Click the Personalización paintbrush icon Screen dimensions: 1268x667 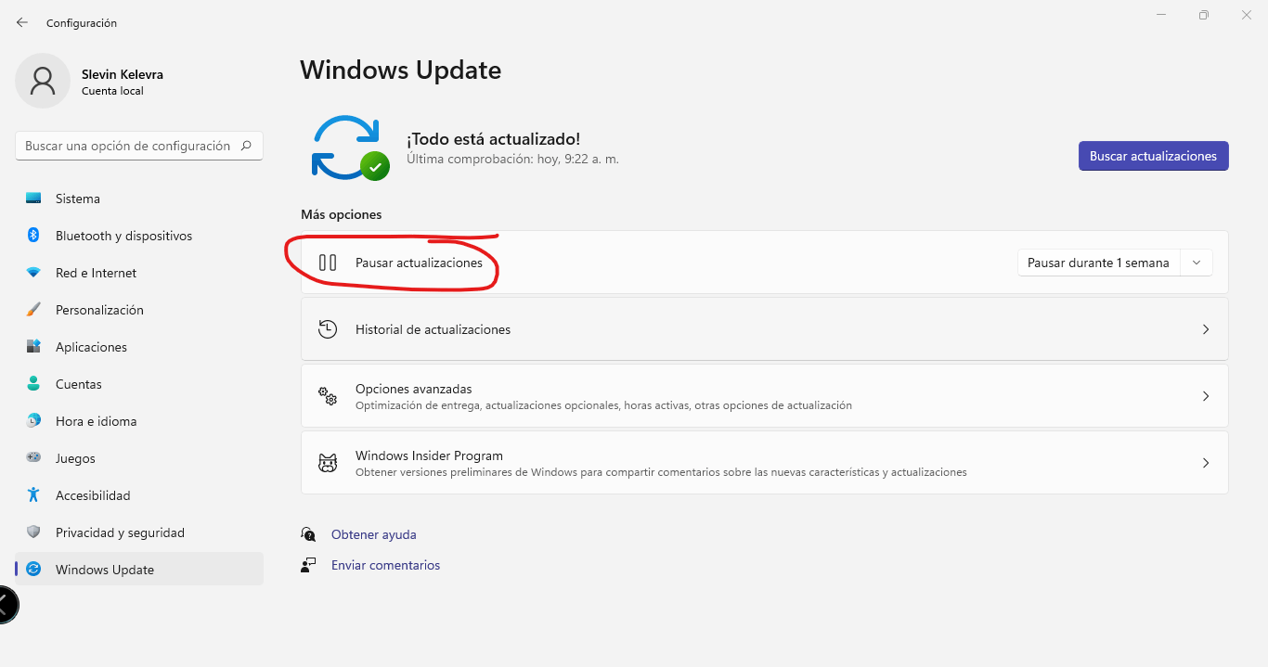pos(33,310)
